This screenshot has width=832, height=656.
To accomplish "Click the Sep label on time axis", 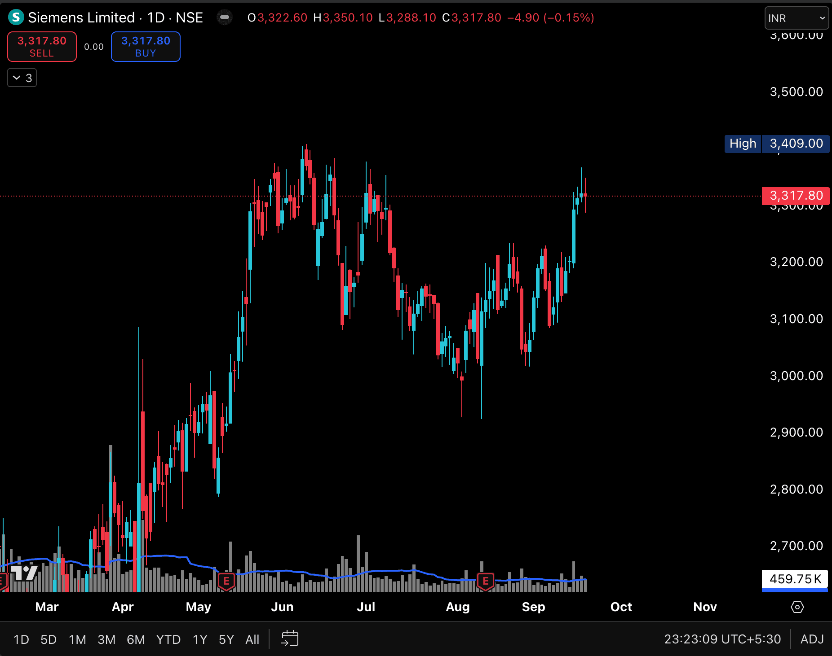I will click(533, 607).
